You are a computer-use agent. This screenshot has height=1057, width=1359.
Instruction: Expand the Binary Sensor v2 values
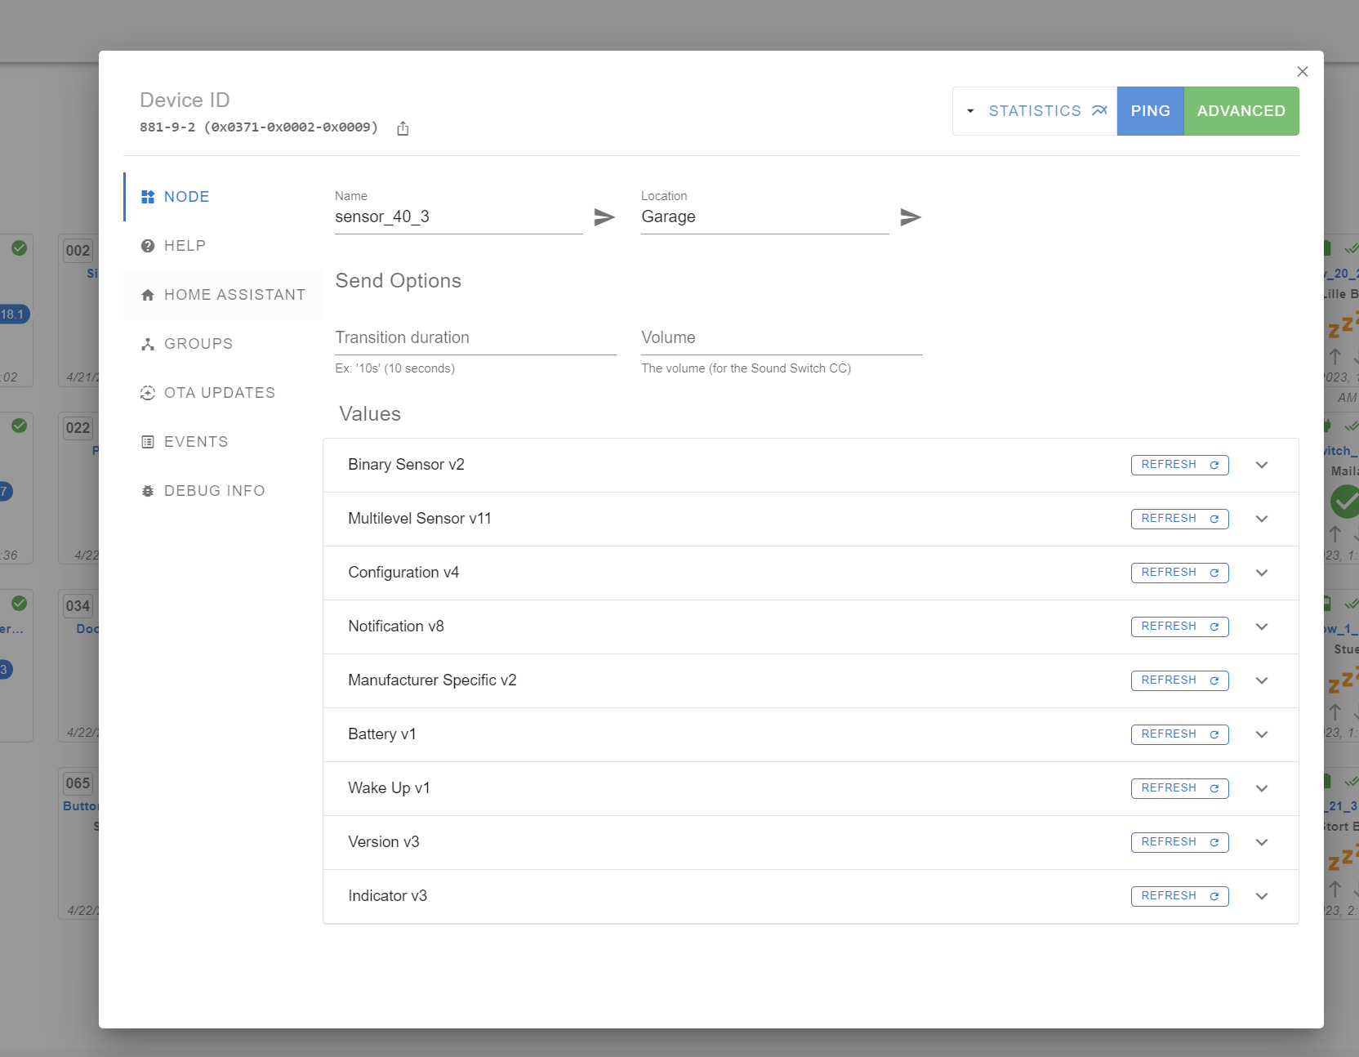coord(1262,465)
